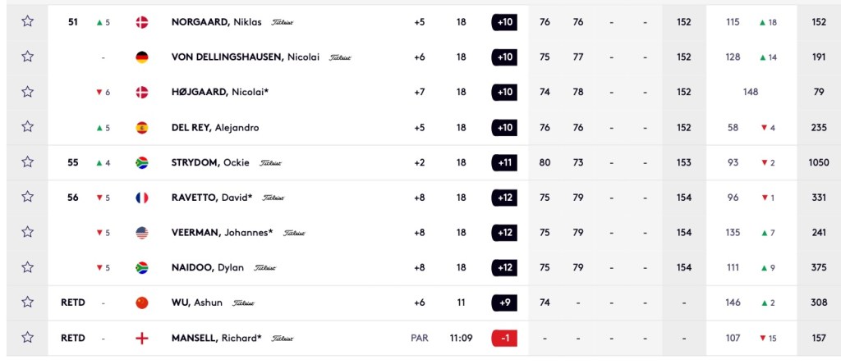The width and height of the screenshot is (841, 364).
Task: Star Ockie Strydom as a favorite
Action: click(28, 162)
